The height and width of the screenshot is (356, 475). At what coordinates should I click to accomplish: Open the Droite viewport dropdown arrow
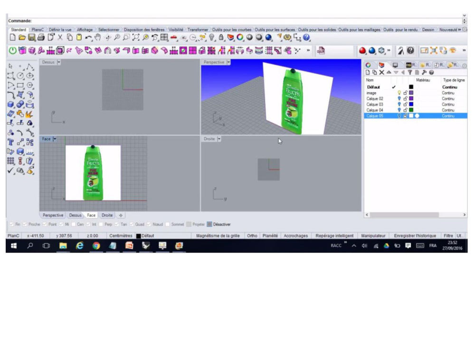[218, 139]
